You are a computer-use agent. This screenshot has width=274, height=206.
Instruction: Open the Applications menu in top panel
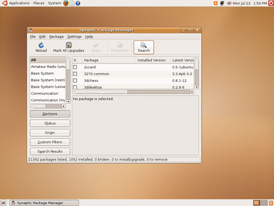pos(19,3)
